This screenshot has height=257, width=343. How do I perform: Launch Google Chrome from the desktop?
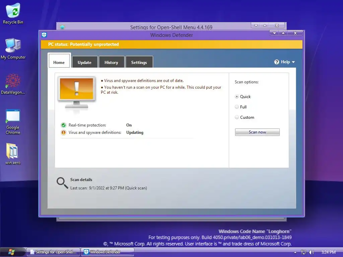[x=13, y=122]
